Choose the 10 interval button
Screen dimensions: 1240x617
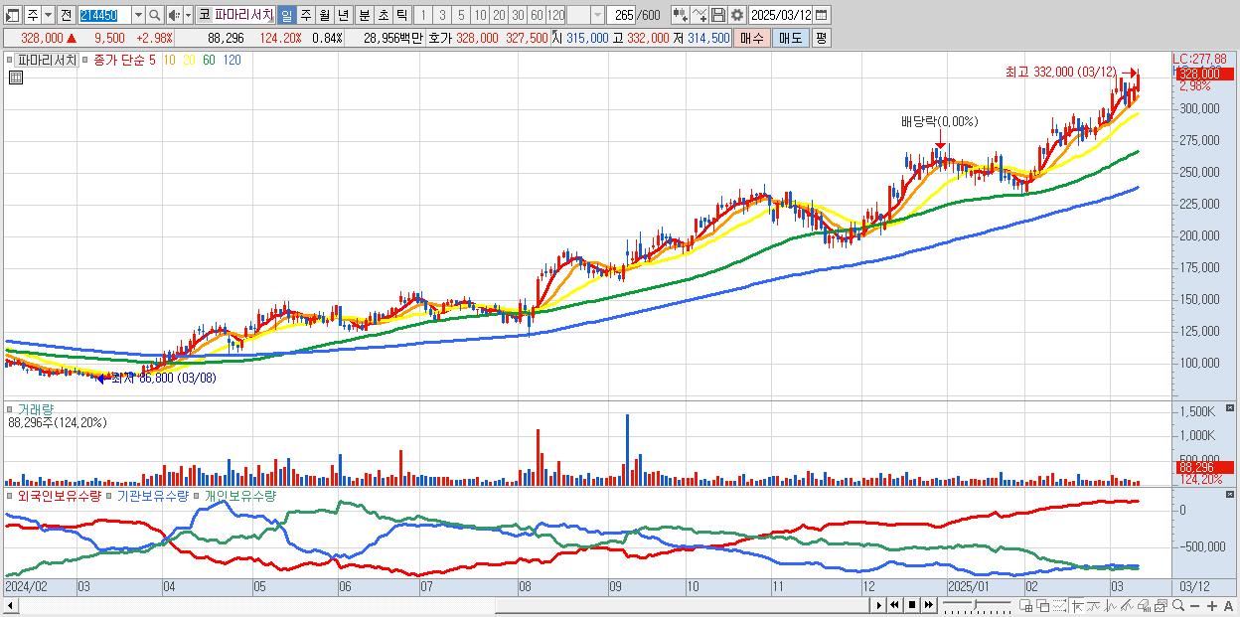[x=480, y=15]
